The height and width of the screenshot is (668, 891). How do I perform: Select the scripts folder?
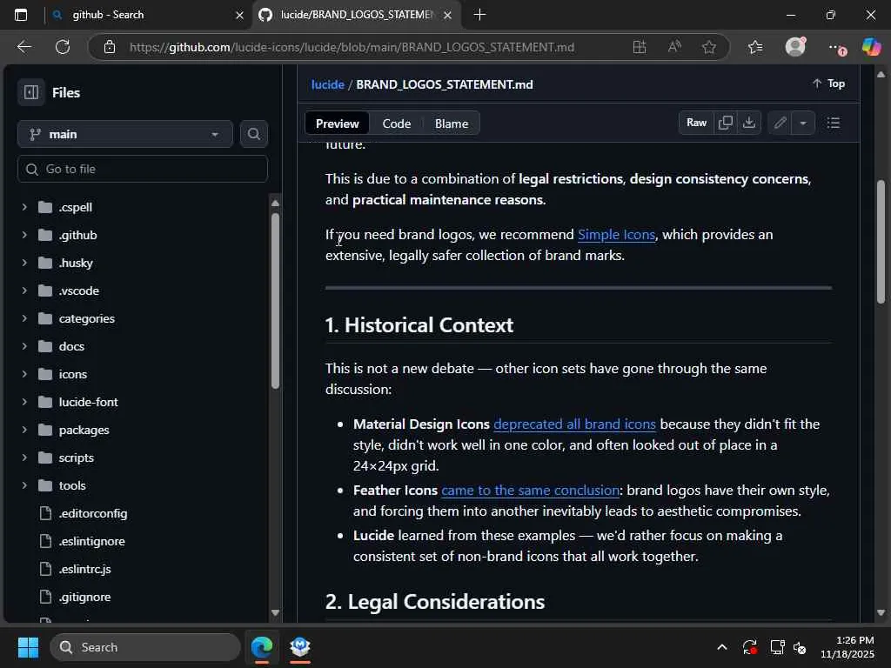(x=77, y=458)
